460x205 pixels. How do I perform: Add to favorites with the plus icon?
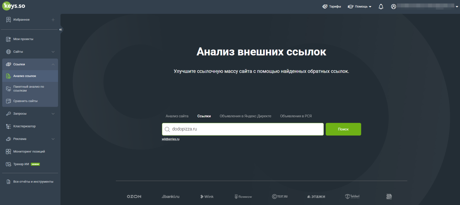point(53,20)
